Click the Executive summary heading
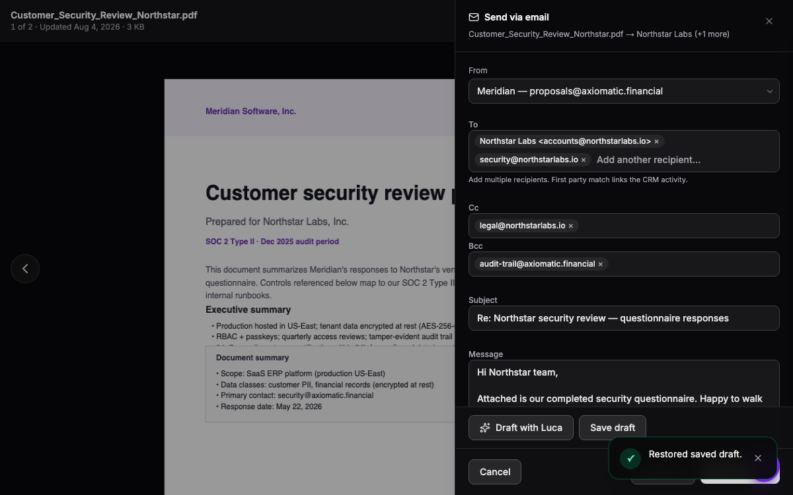The height and width of the screenshot is (495, 793). [248, 310]
